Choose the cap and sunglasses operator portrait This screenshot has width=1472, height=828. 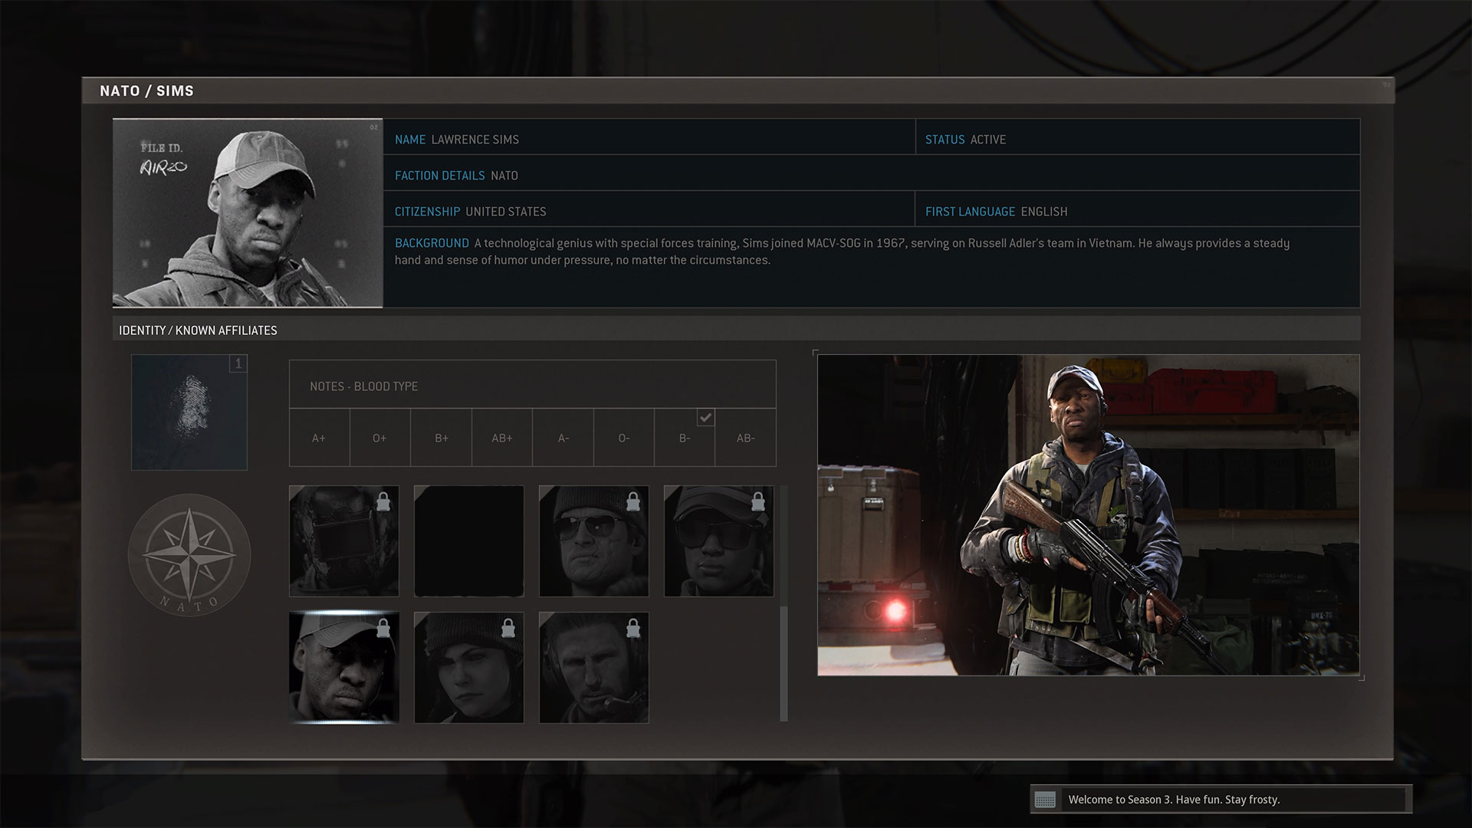coord(719,541)
